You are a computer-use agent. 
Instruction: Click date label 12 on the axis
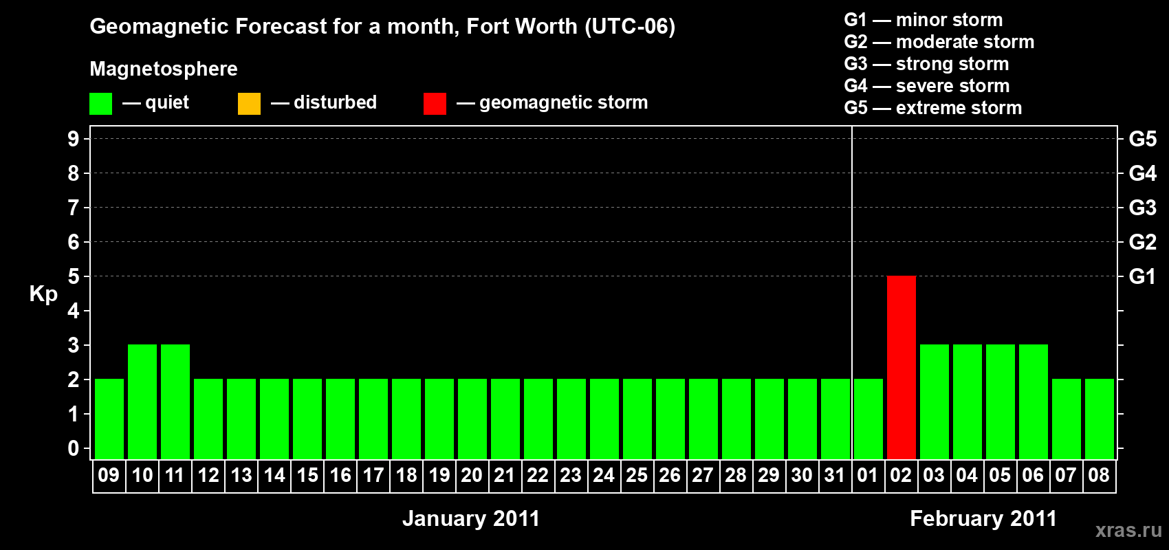click(208, 475)
